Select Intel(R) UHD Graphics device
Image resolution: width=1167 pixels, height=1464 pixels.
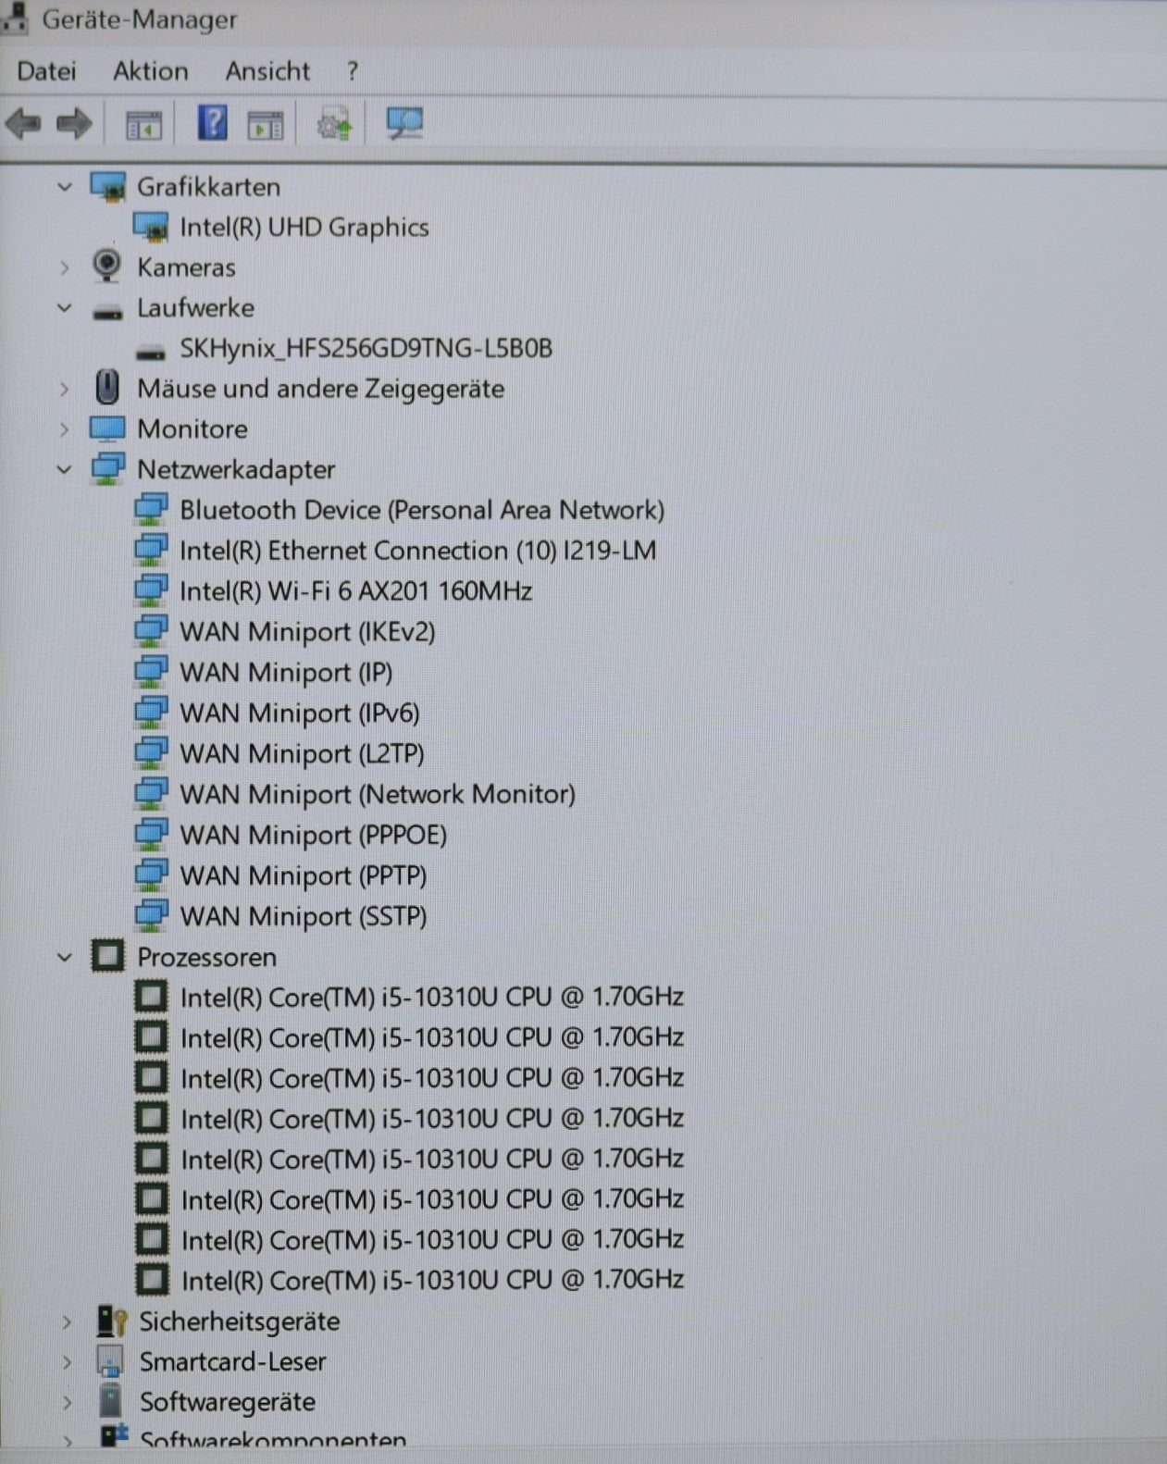(304, 228)
